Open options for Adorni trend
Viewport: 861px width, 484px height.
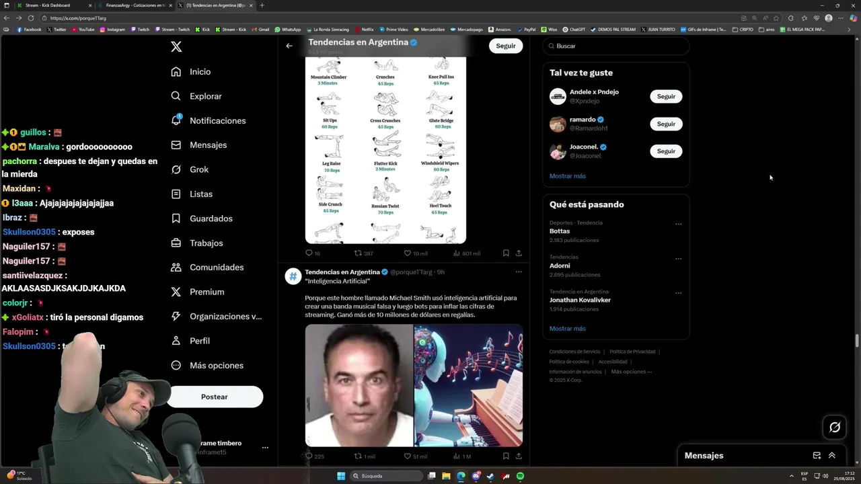(x=678, y=259)
